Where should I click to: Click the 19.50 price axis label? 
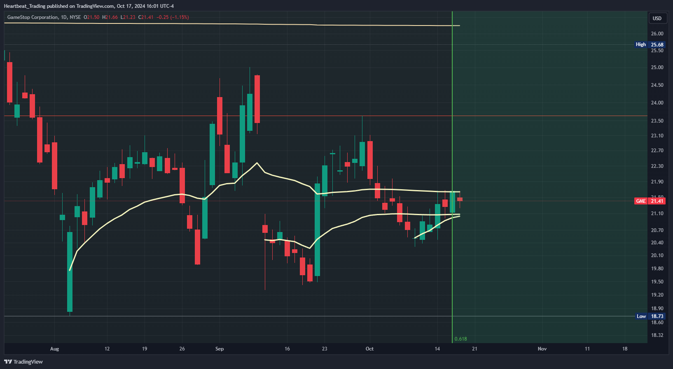coord(657,282)
